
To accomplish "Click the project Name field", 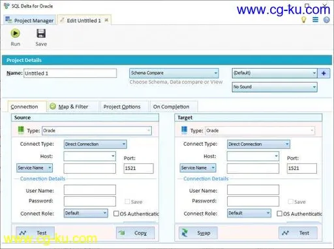I will coord(70,73).
